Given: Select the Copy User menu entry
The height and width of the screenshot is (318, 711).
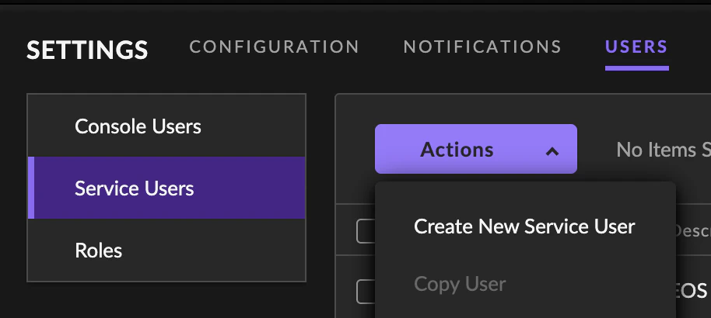Looking at the screenshot, I should click(460, 284).
